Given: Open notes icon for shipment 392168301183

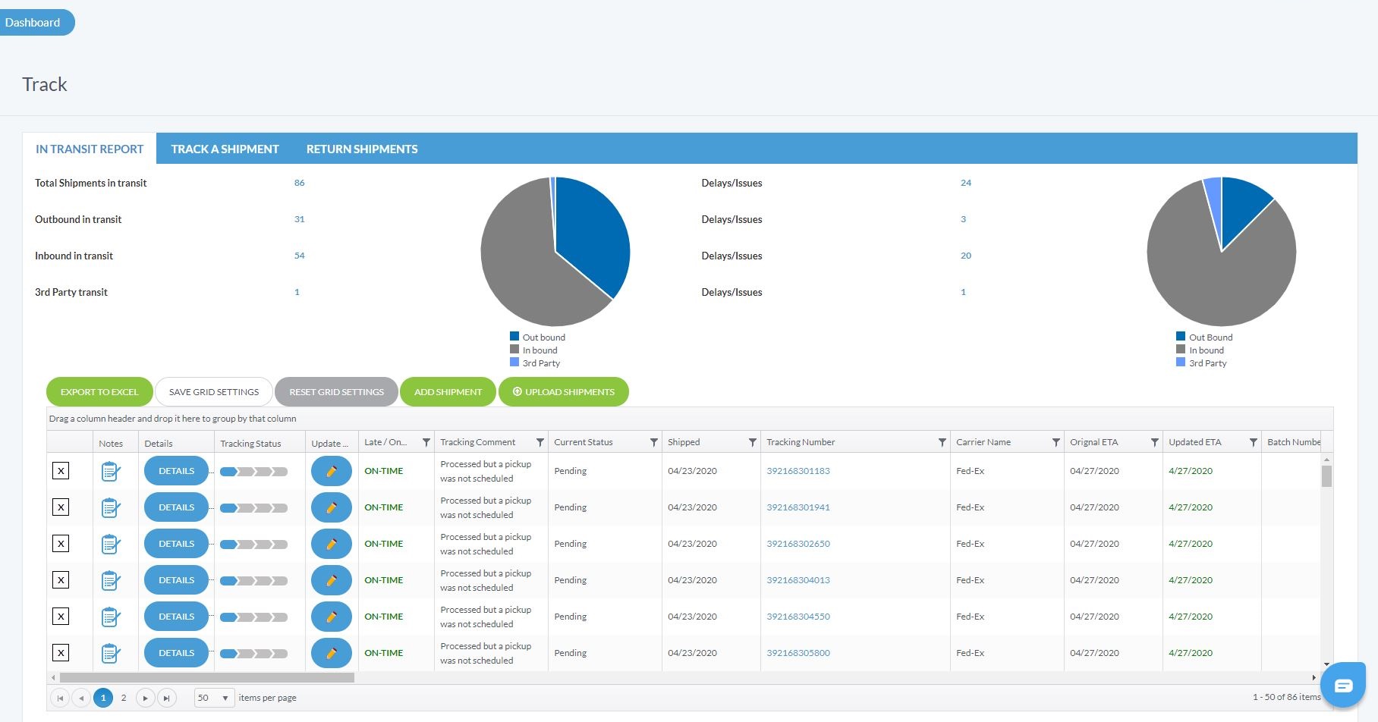Looking at the screenshot, I should [111, 471].
